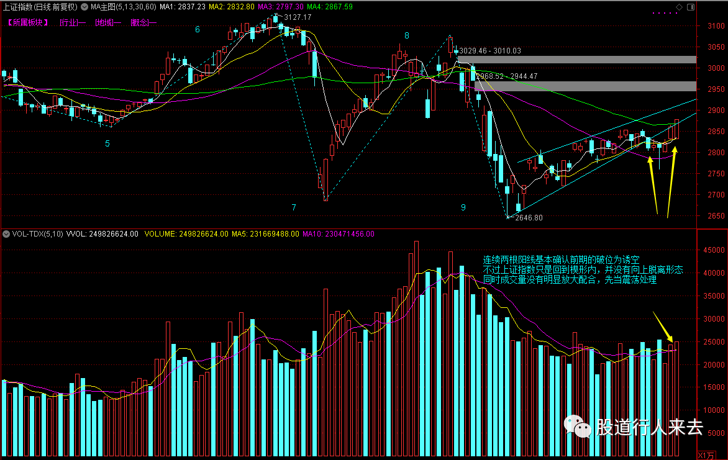The image size is (728, 460).
Task: Select the upper gray gap zone 3029.46-3010.03
Action: (577, 60)
